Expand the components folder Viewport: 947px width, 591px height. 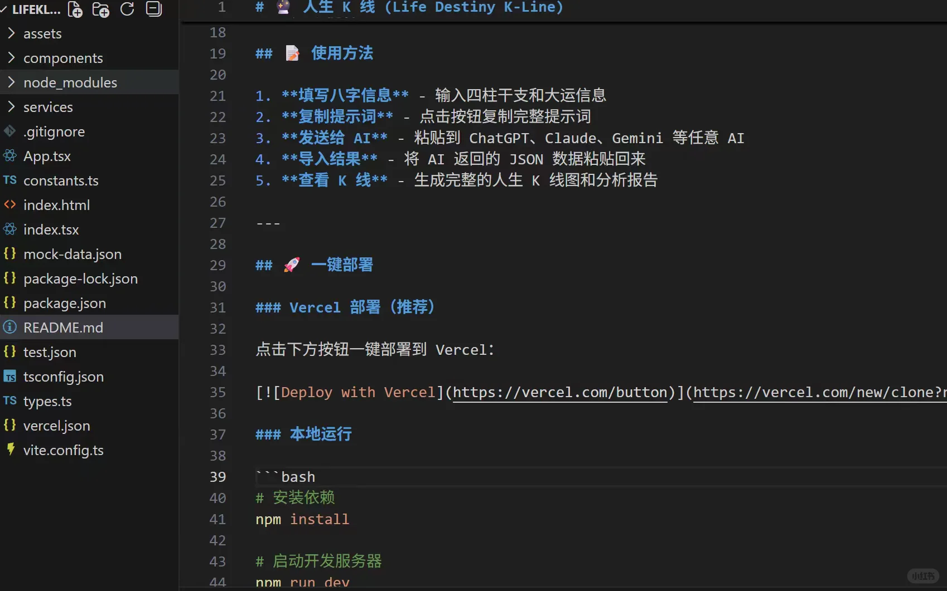(10, 57)
